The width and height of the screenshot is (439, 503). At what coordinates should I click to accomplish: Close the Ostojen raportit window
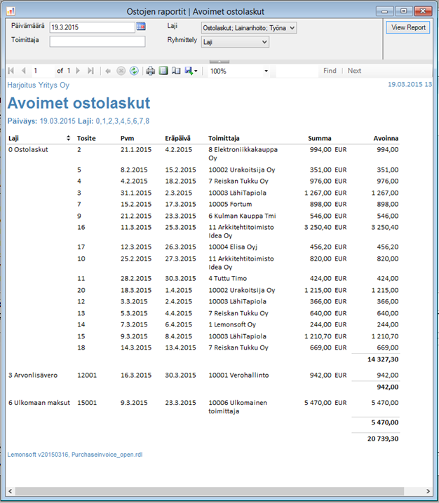point(423,11)
